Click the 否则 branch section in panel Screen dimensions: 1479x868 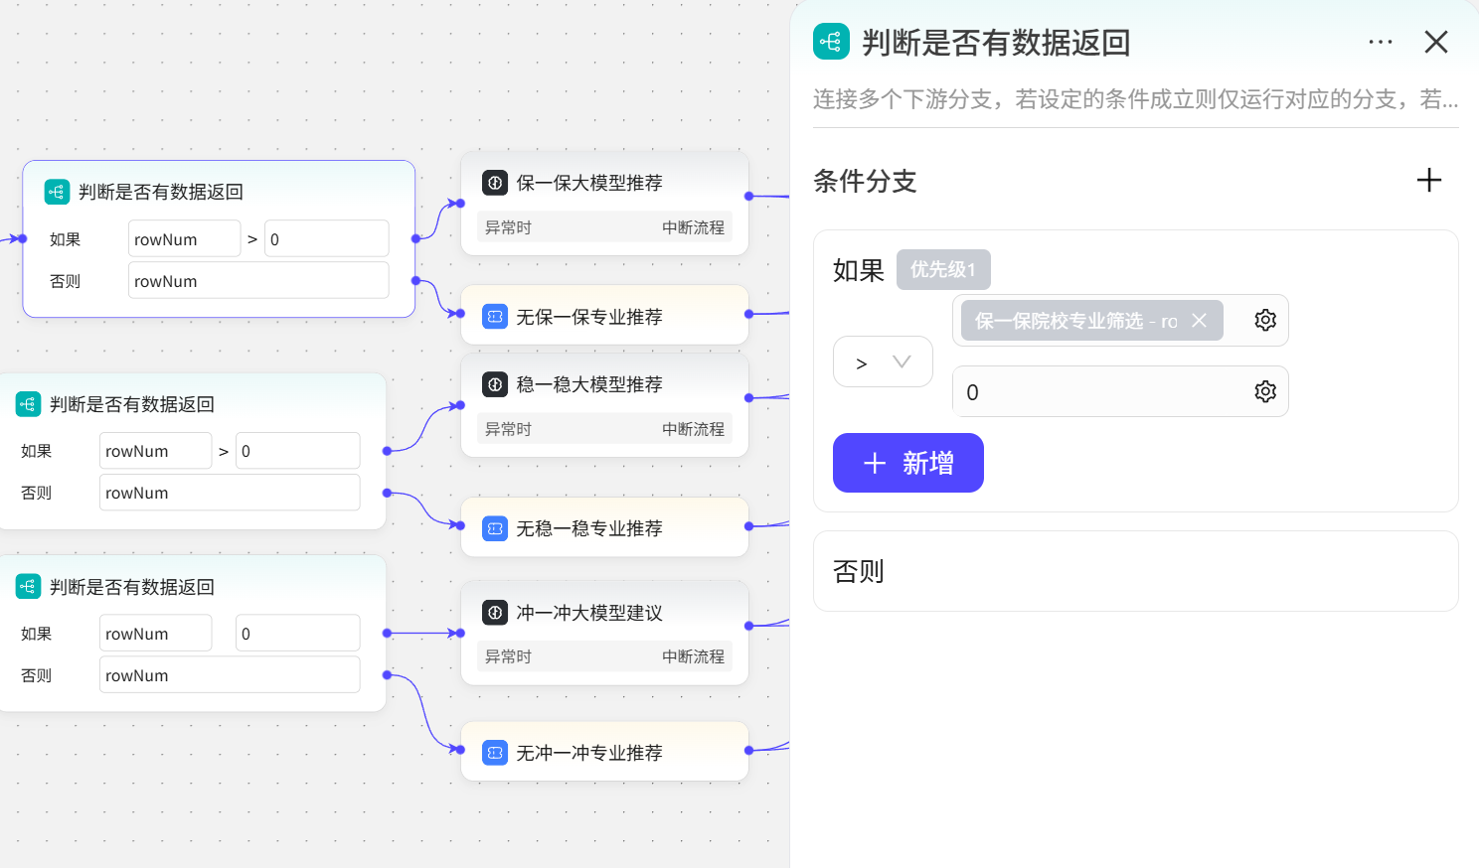click(x=1135, y=571)
